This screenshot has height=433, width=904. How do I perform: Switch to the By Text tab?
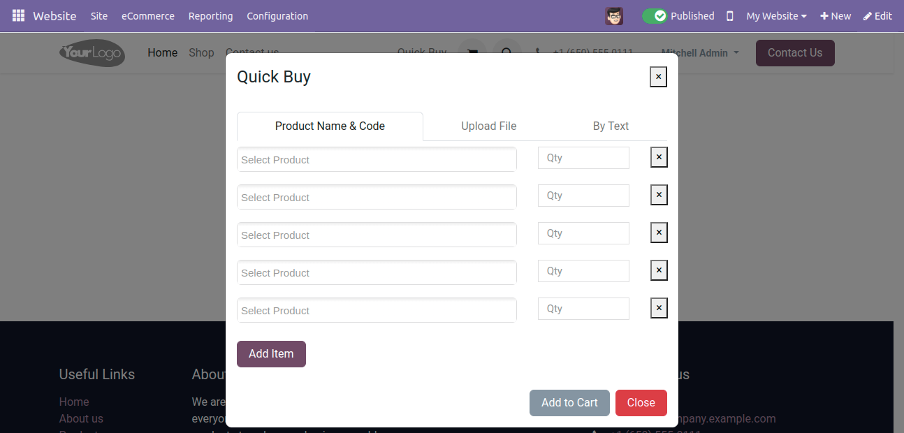click(x=611, y=126)
